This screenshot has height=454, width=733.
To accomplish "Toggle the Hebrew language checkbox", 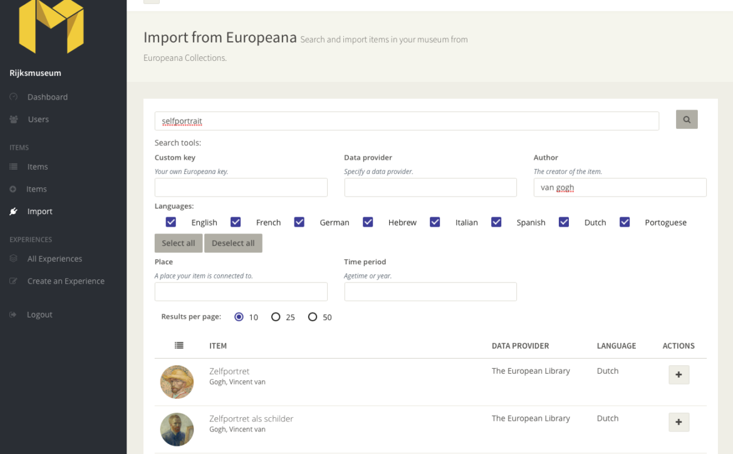I will click(x=368, y=222).
